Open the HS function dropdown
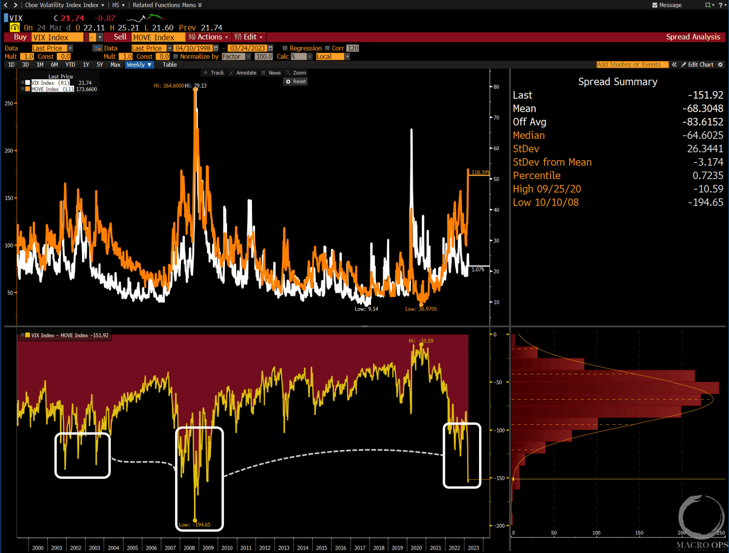Viewport: 729px width, 553px height. click(118, 5)
